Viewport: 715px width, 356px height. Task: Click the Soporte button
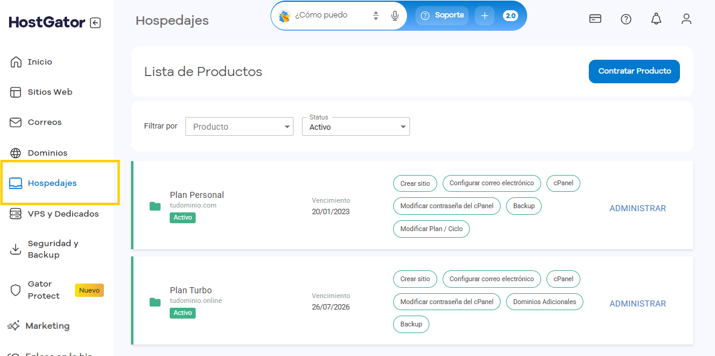click(x=442, y=16)
